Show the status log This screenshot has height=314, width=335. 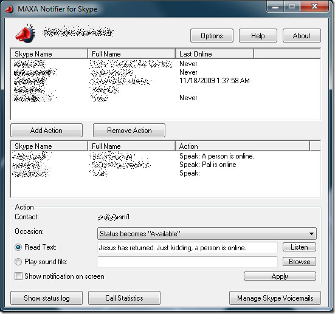(x=46, y=298)
